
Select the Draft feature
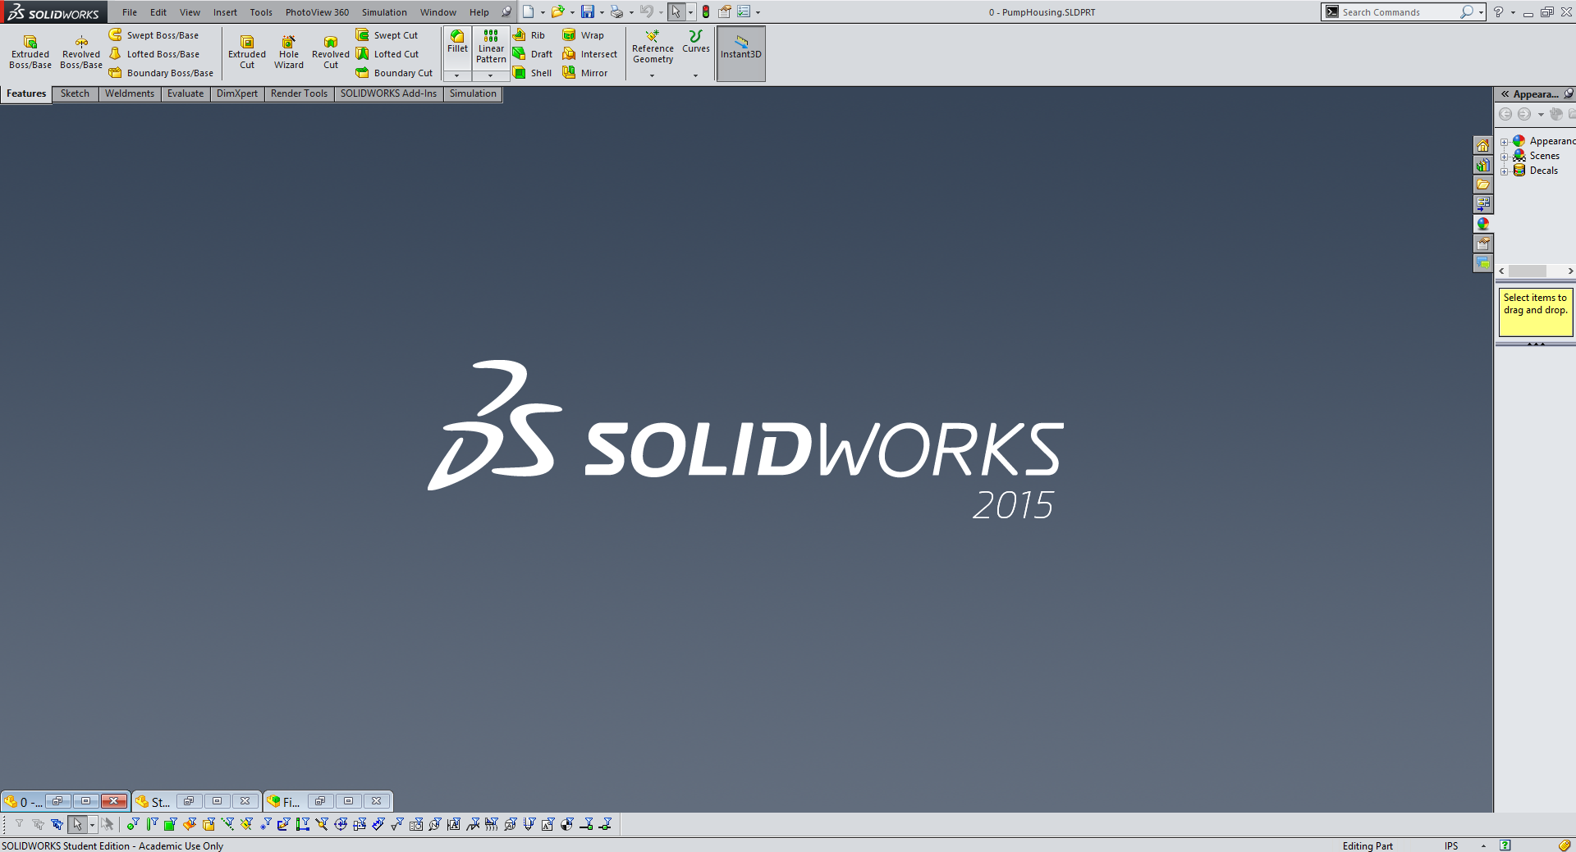click(533, 54)
